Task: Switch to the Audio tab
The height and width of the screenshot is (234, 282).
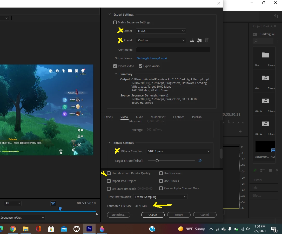Action: click(139, 117)
